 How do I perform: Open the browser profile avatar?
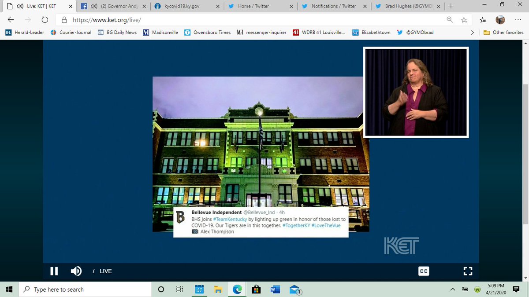500,20
